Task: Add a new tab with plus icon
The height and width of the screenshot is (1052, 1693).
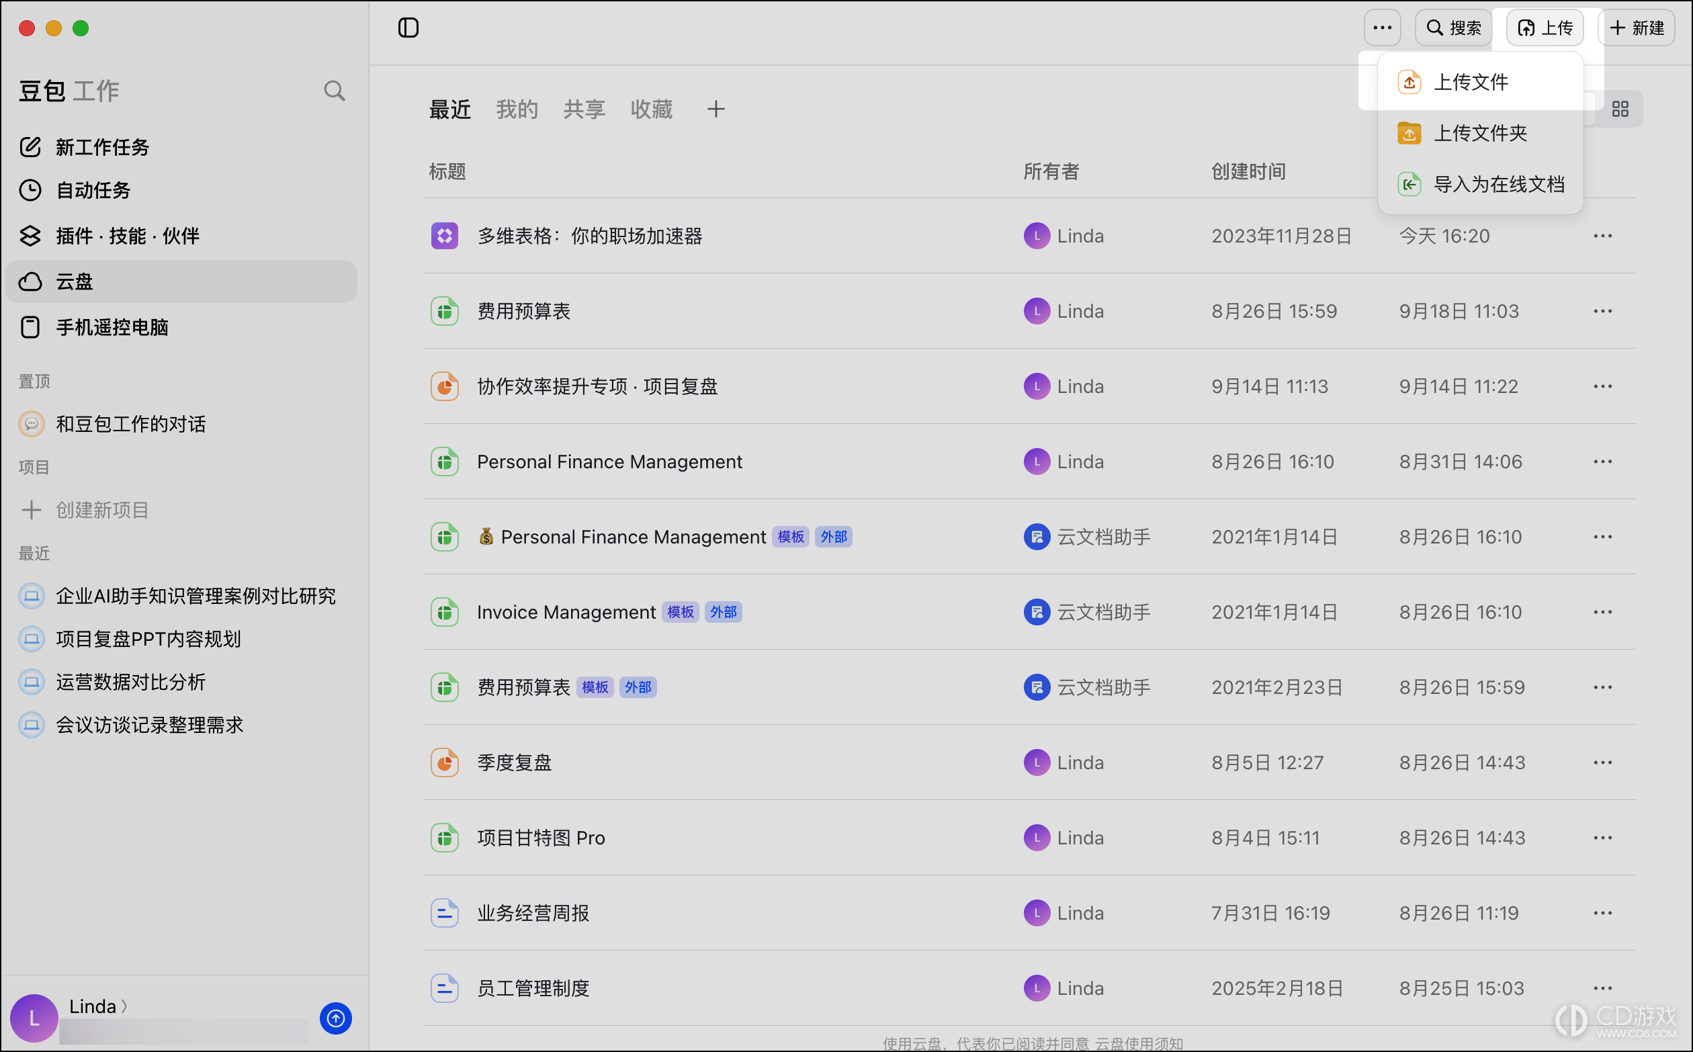Action: pyautogui.click(x=716, y=109)
